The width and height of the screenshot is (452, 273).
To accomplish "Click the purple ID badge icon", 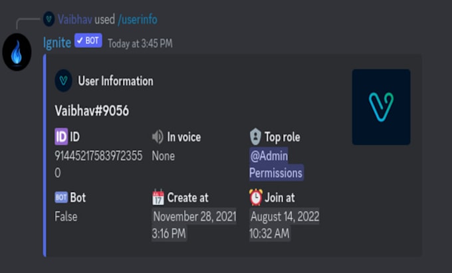I will point(61,137).
